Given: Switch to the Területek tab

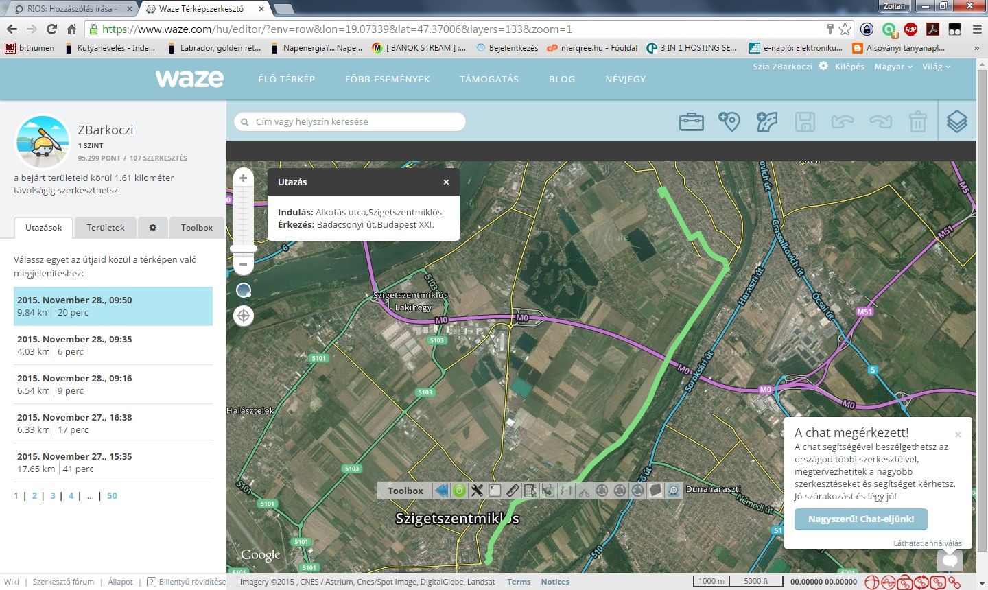Looking at the screenshot, I should click(x=106, y=228).
